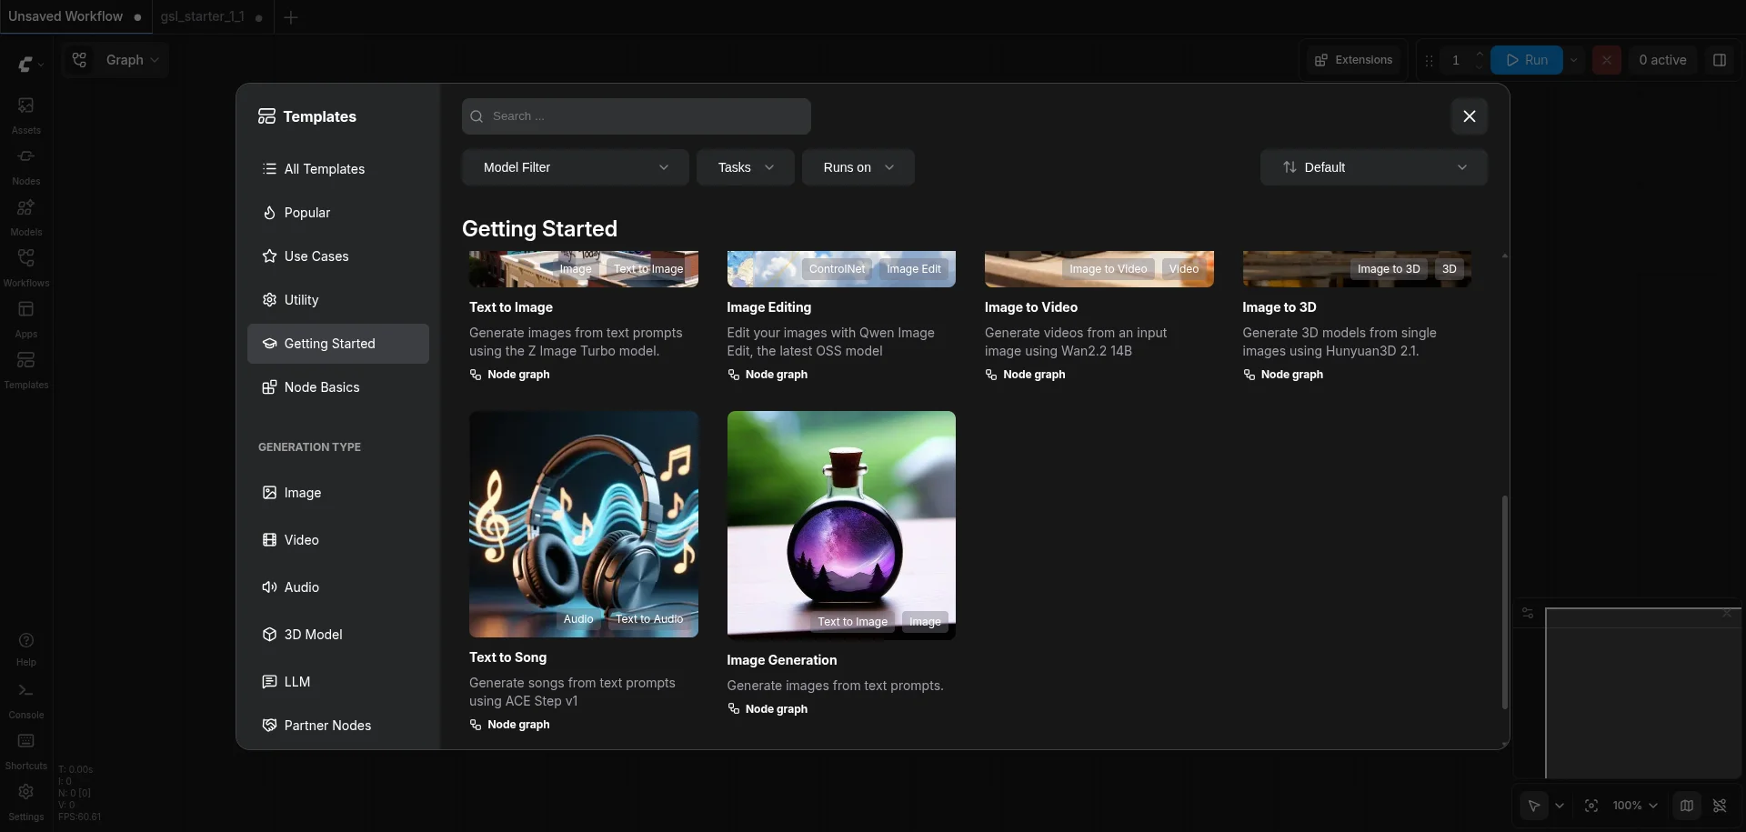Screen dimensions: 1746x832
Task: Open the Help icon in sidebar
Action: point(25,648)
